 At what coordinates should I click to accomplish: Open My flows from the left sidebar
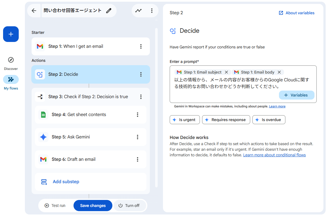click(x=11, y=79)
